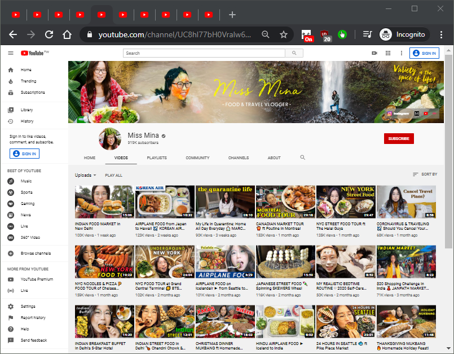Open JAPANESE STREET FOOD Spinning Skewers video title
454x354 pixels.
pos(281,286)
